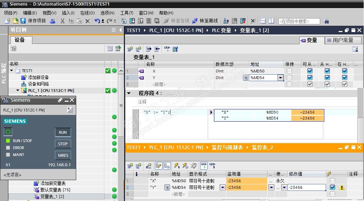The height and width of the screenshot is (201, 364).
Task: Click the export tags icon in tag table toolbar
Action: click(x=148, y=49)
